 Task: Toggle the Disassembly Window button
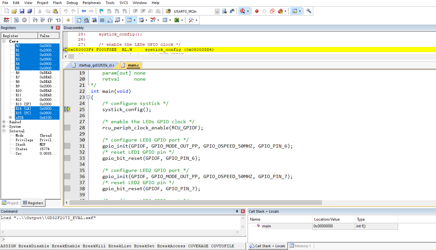coord(87,20)
